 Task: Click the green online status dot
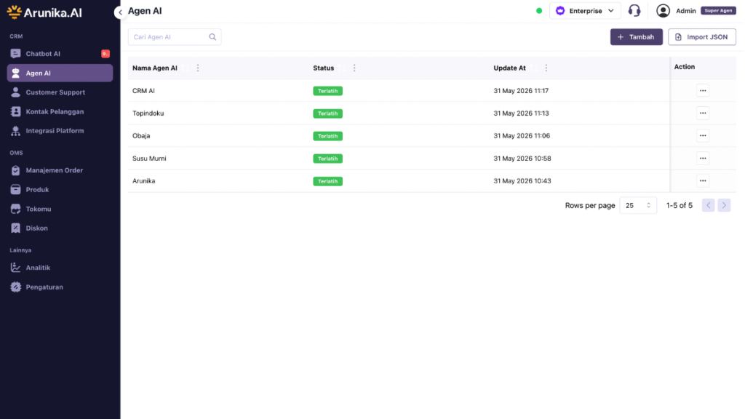point(539,10)
